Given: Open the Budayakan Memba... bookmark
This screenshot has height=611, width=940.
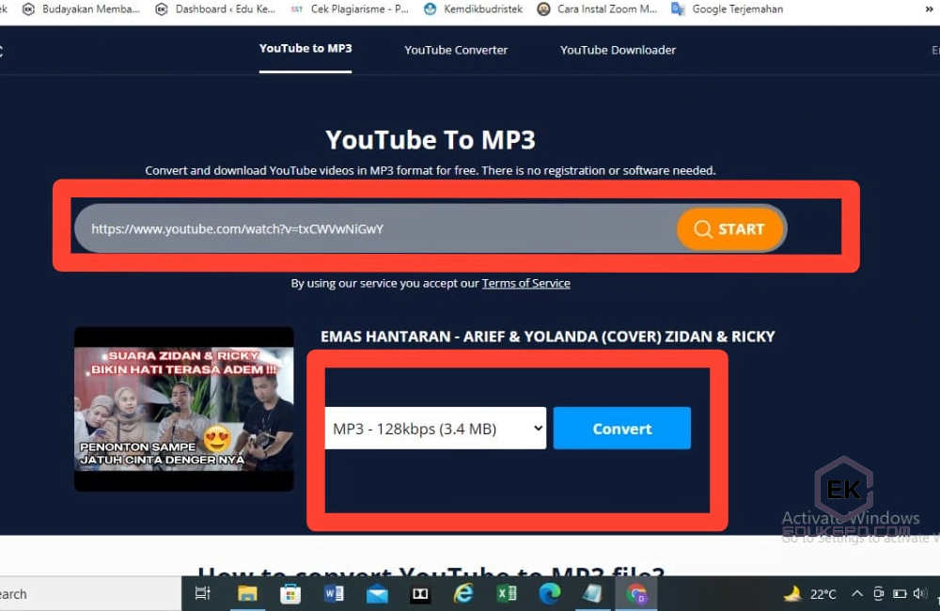Looking at the screenshot, I should click(x=81, y=9).
